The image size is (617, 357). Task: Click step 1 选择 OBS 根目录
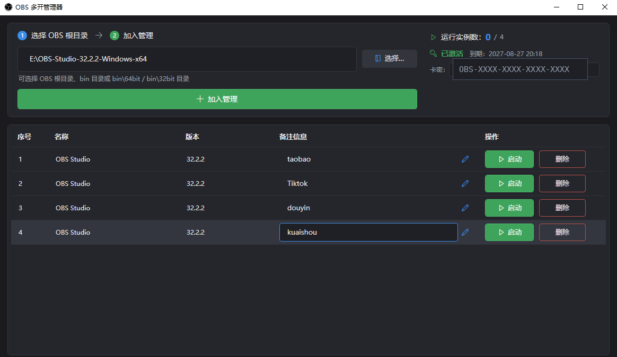tap(52, 36)
